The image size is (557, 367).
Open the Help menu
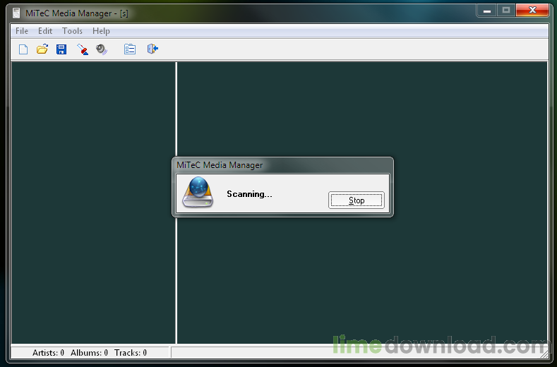[101, 31]
